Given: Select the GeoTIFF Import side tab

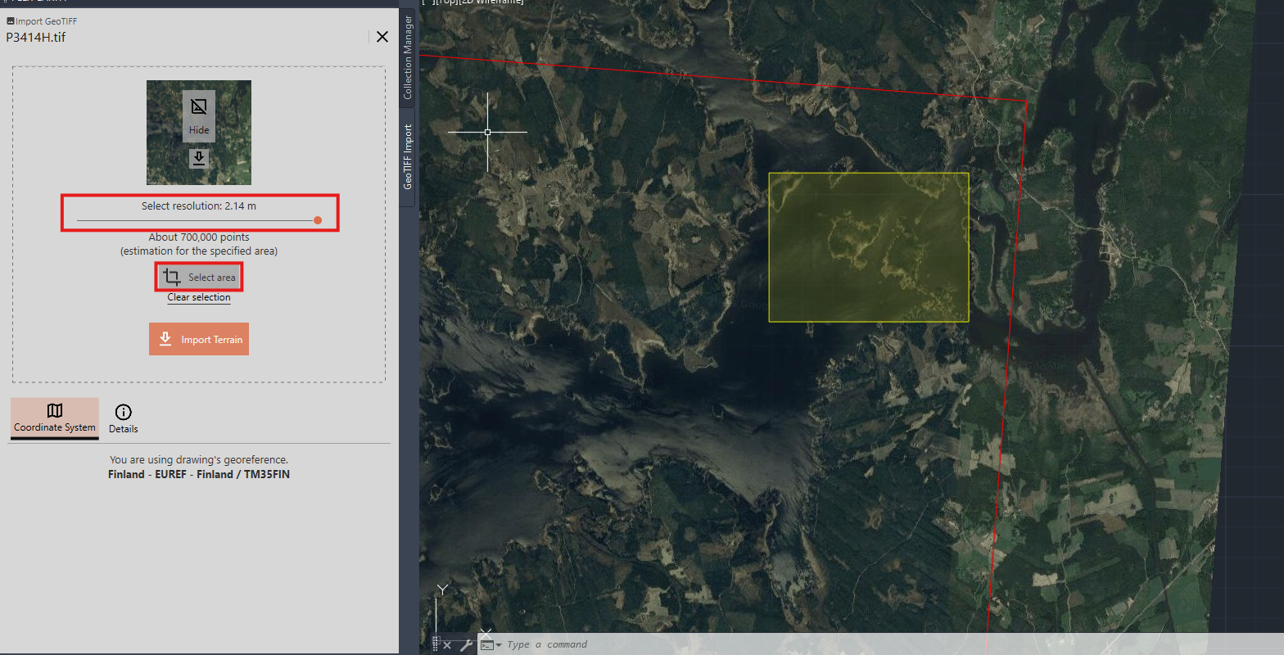Looking at the screenshot, I should [408, 157].
